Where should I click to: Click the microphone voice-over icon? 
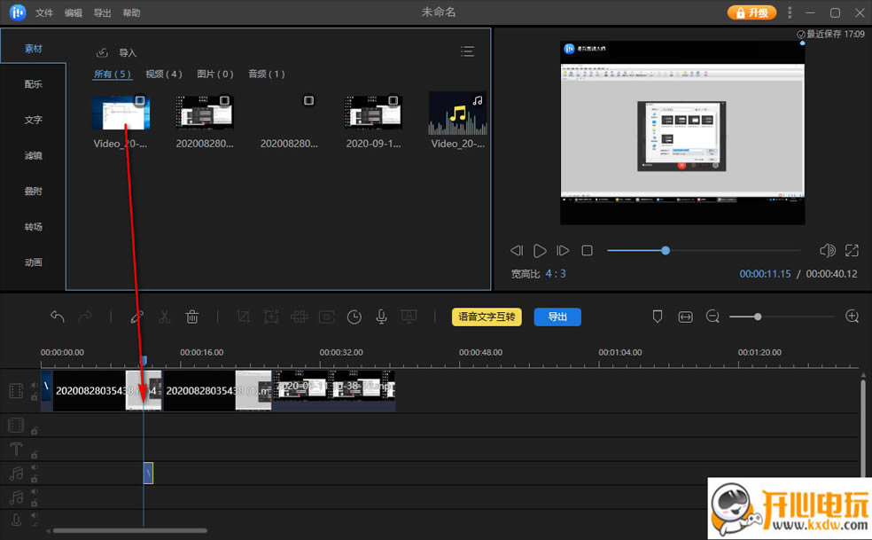[x=381, y=317]
